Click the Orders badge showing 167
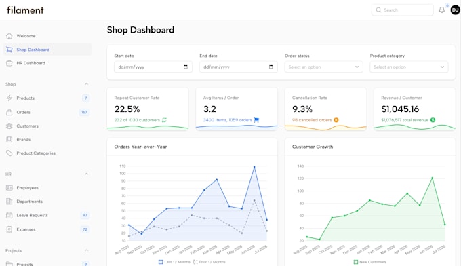Viewport: 461px width, 266px height. [x=84, y=112]
